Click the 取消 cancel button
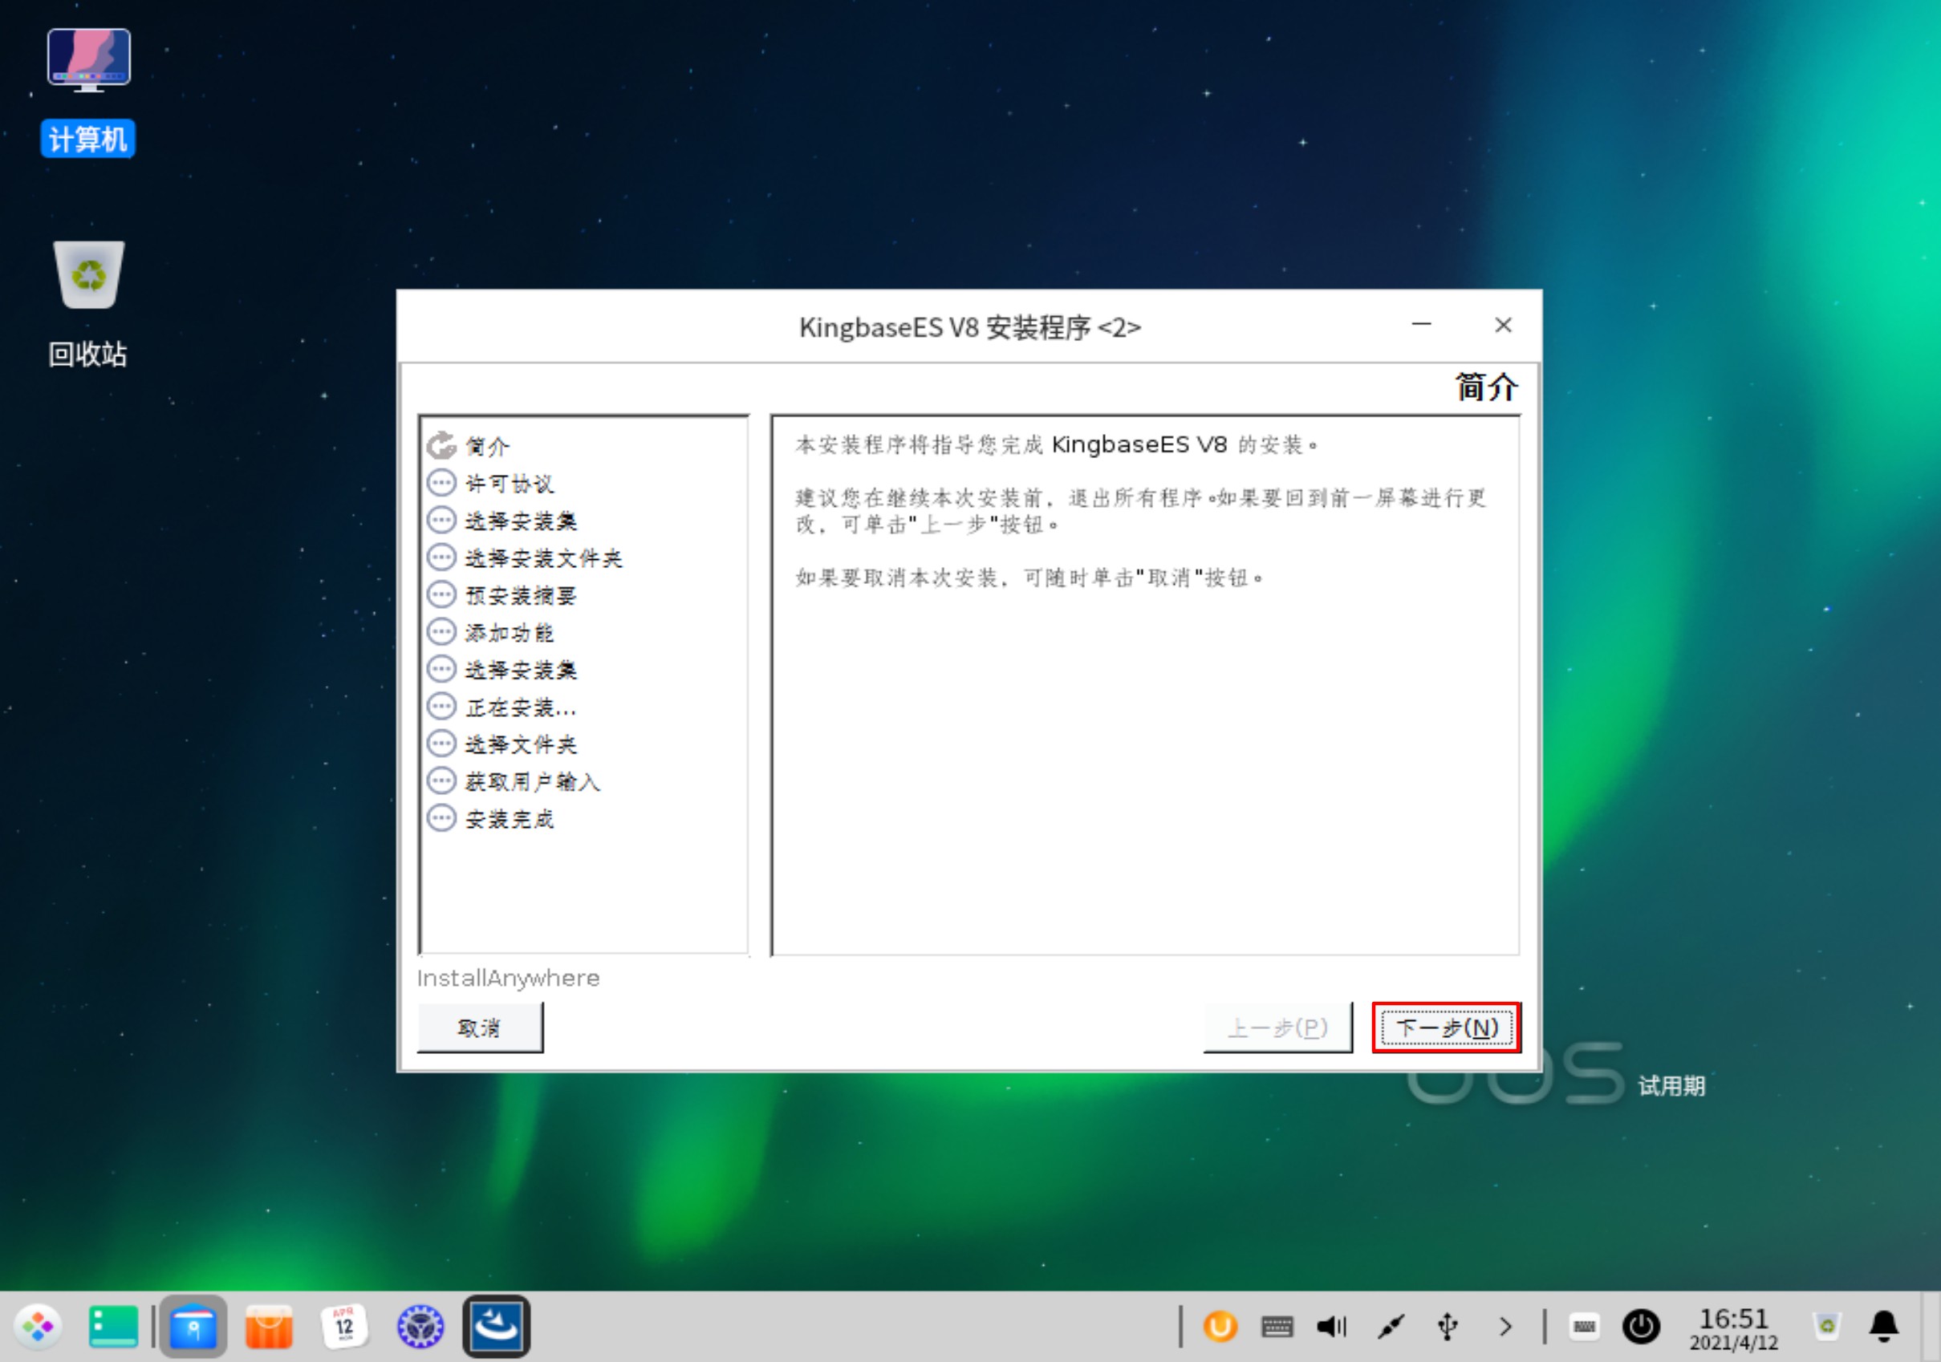This screenshot has height=1362, width=1941. click(479, 1028)
